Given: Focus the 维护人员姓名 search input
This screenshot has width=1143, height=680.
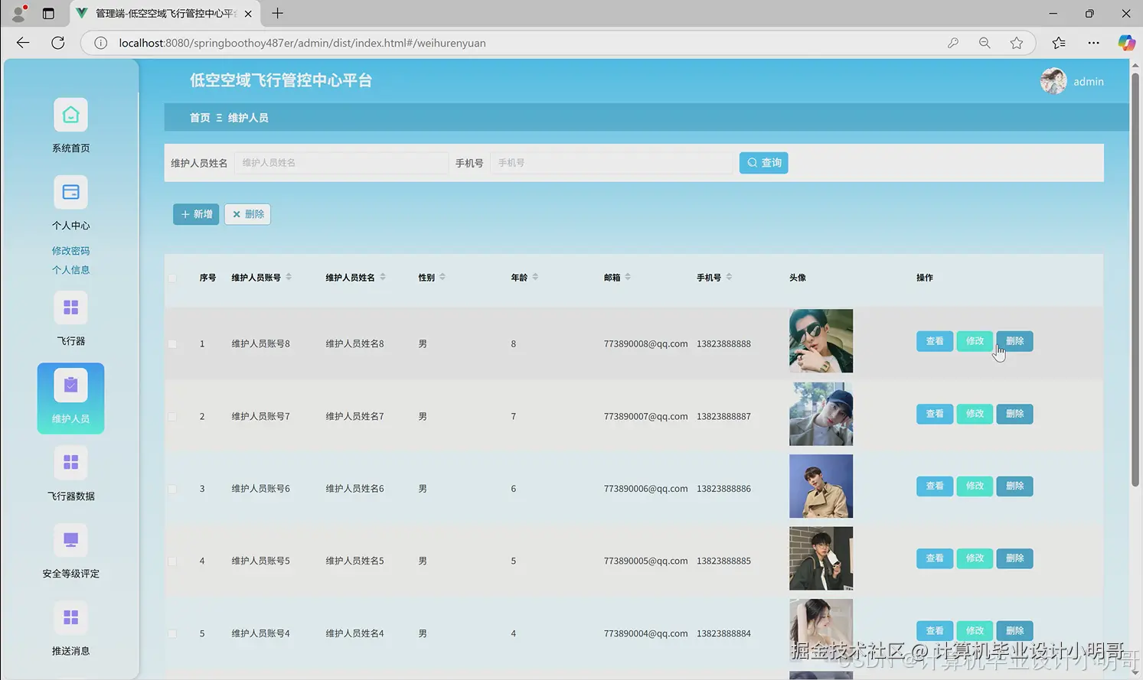Looking at the screenshot, I should click(x=341, y=163).
